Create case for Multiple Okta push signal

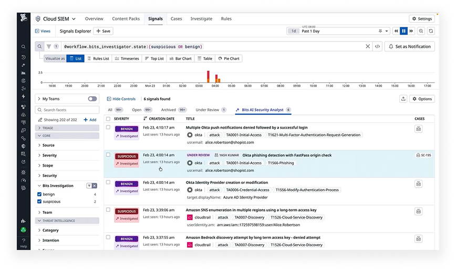(x=419, y=129)
